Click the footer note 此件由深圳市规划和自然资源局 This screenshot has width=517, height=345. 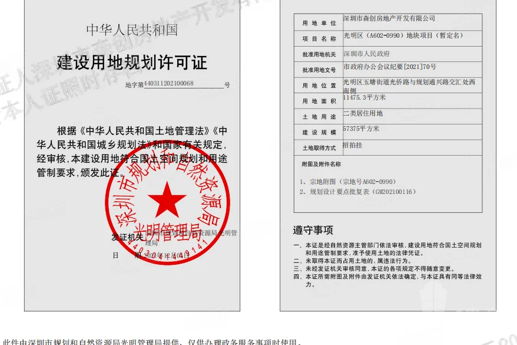coord(152,341)
